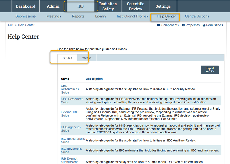Click the IBC Ancillary Review initiation description
This screenshot has height=164, width=230.
click(x=141, y=140)
